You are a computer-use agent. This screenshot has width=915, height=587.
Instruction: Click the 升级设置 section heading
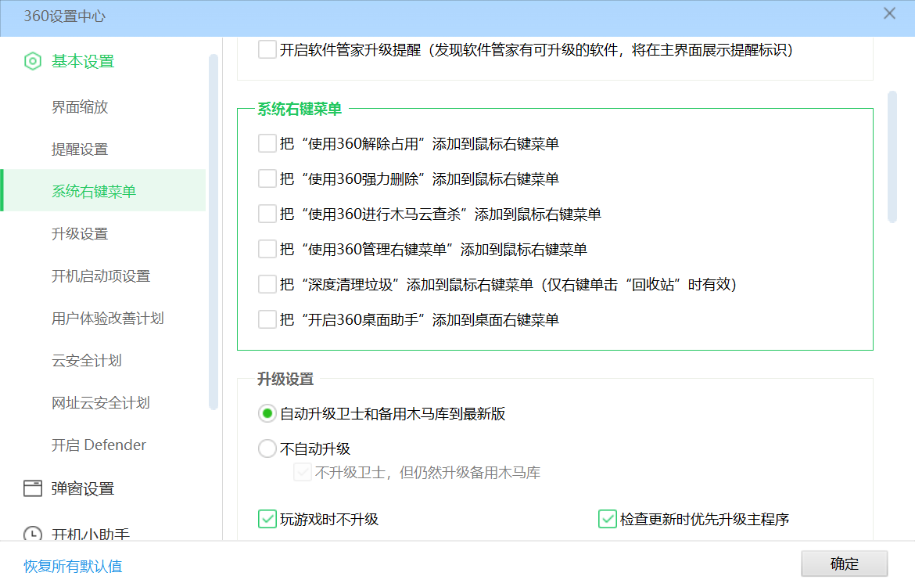[286, 379]
